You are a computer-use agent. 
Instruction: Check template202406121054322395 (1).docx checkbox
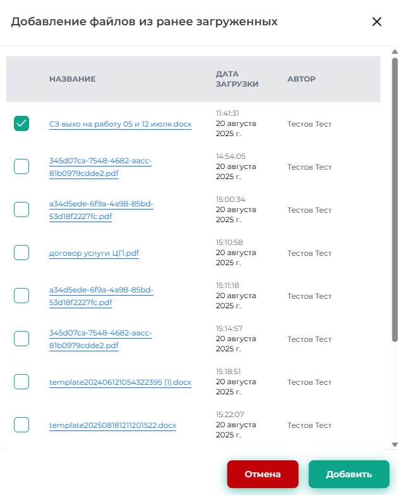click(21, 382)
